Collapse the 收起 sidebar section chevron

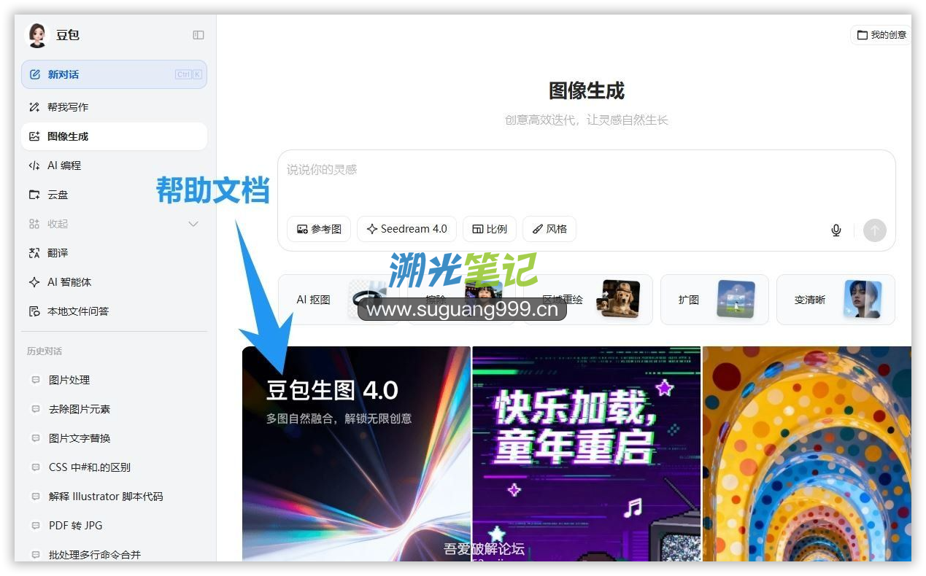coord(193,224)
